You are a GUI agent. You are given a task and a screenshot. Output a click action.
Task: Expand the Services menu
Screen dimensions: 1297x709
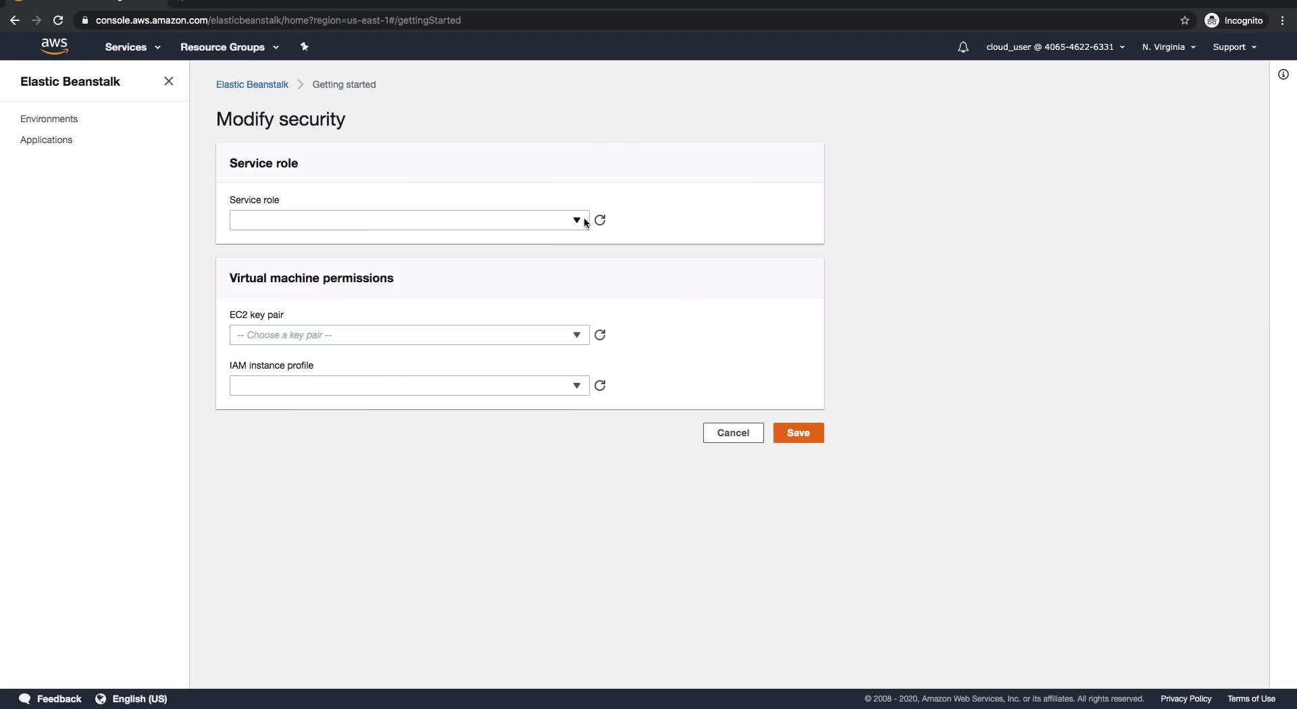[x=132, y=47]
